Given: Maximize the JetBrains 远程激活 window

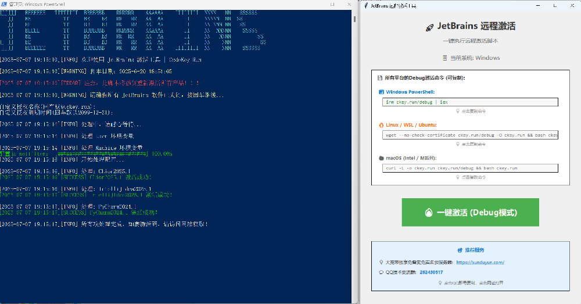Looking at the screenshot, I should 555,6.
